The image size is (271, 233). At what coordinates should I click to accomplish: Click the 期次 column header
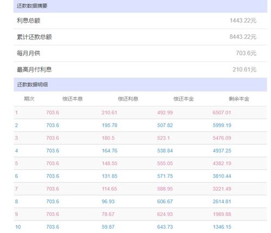point(29,99)
